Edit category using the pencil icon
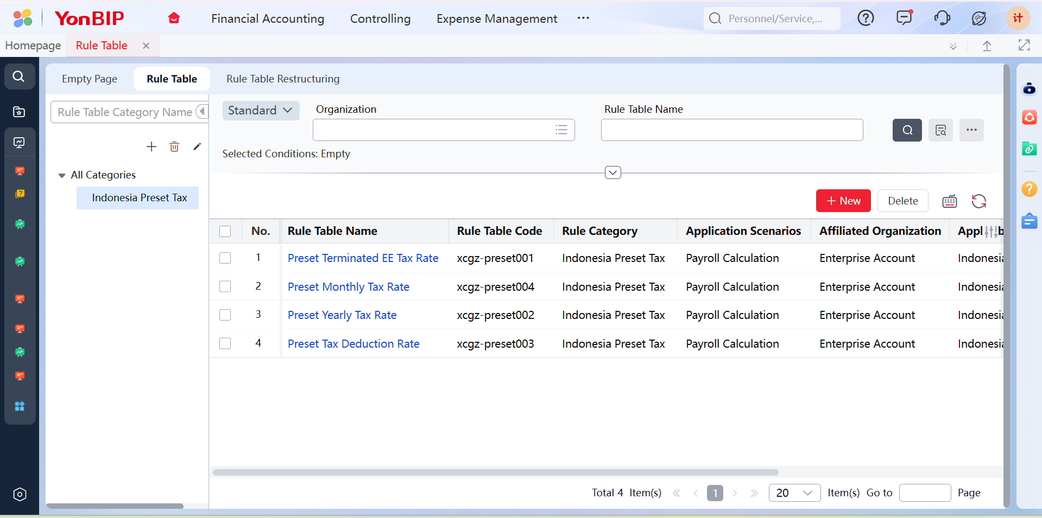Image resolution: width=1042 pixels, height=518 pixels. point(197,146)
